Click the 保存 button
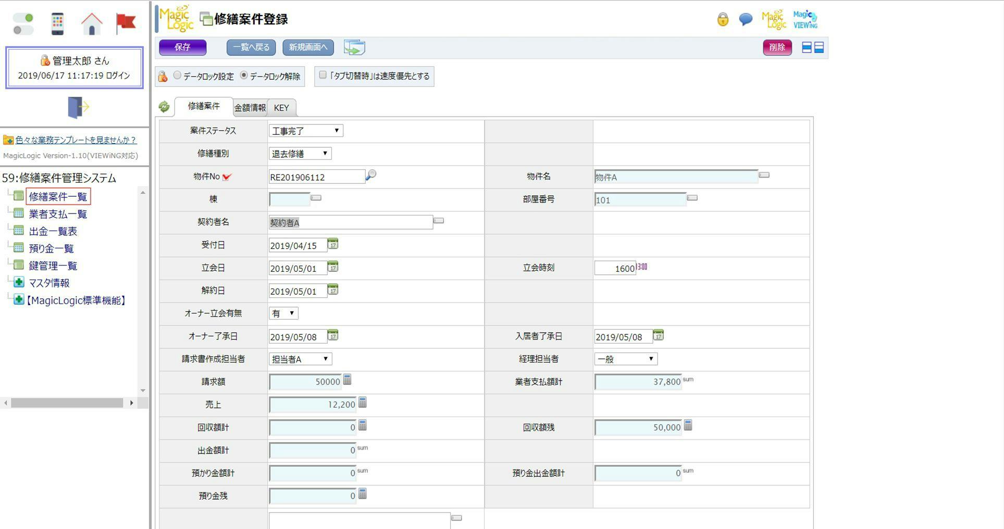The height and width of the screenshot is (529, 1004). (182, 47)
